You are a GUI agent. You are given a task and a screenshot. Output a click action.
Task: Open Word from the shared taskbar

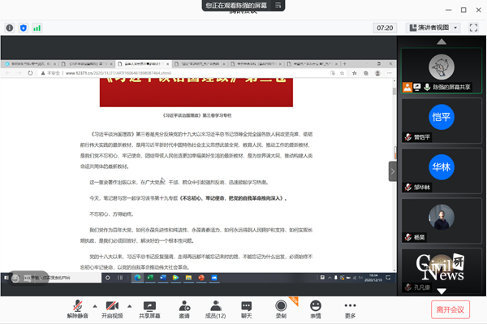point(163,278)
